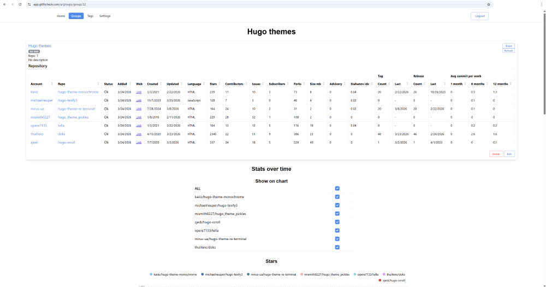
Task: Toggle michaelneuper/hugo-texify3 chart checkbox
Action: [x=337, y=205]
